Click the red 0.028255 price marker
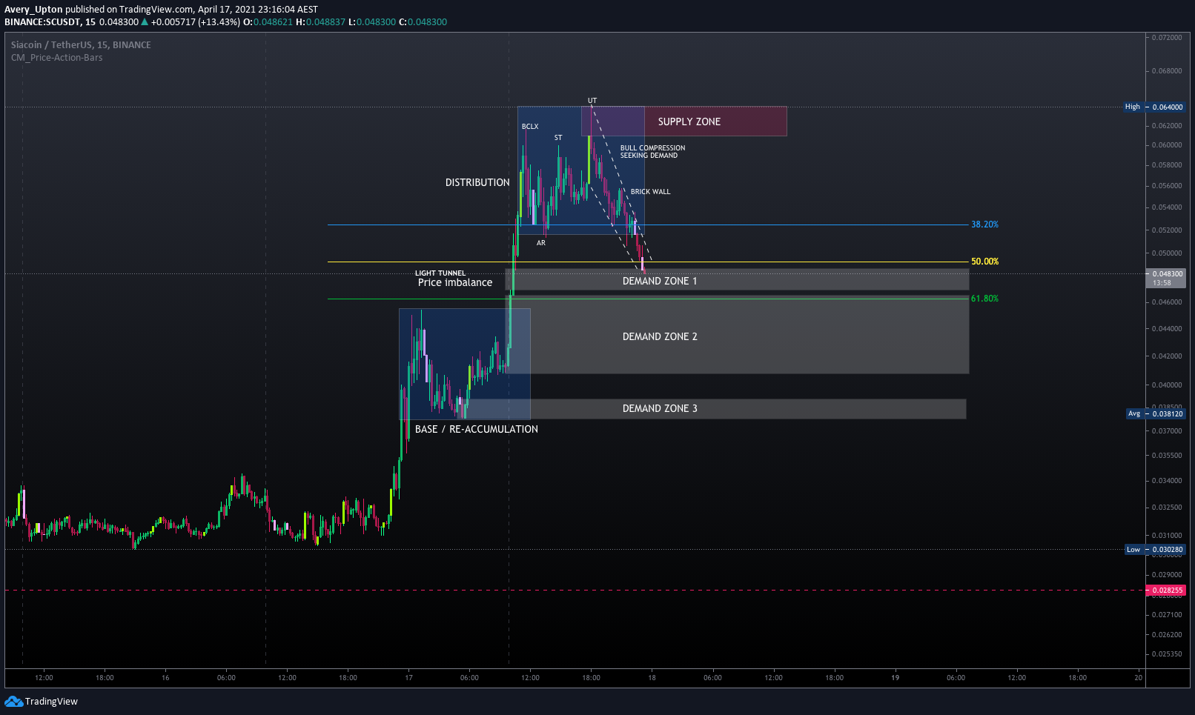The width and height of the screenshot is (1195, 715). pos(1165,591)
